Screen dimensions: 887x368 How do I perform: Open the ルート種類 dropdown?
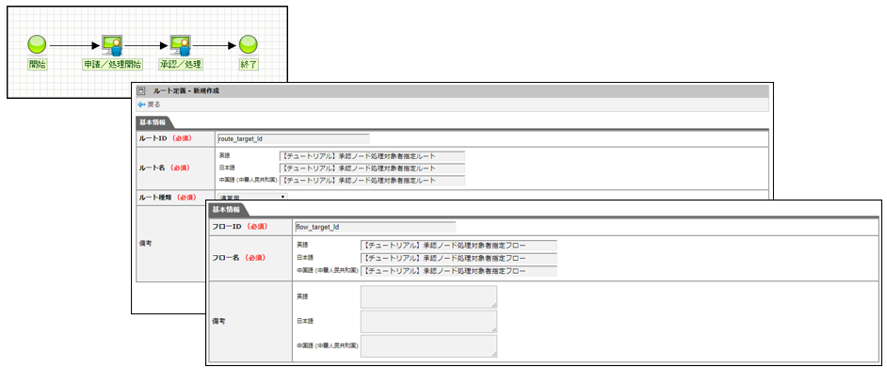pos(252,197)
